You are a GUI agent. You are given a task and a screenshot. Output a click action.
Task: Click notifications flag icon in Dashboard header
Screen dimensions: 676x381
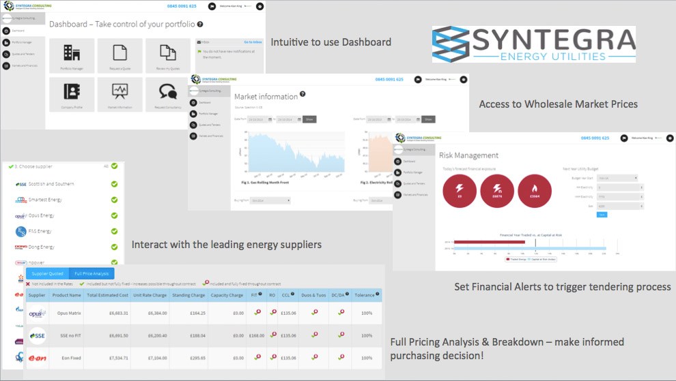tap(212, 6)
